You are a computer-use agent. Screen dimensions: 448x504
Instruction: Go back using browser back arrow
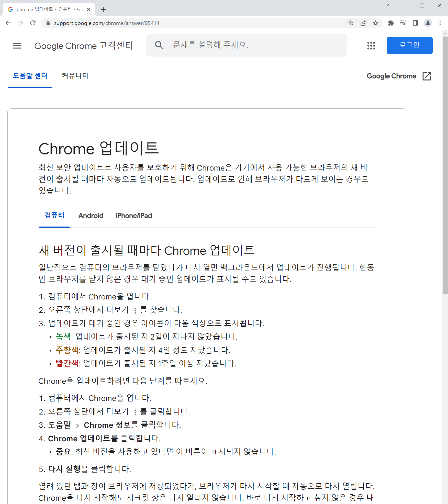8,23
